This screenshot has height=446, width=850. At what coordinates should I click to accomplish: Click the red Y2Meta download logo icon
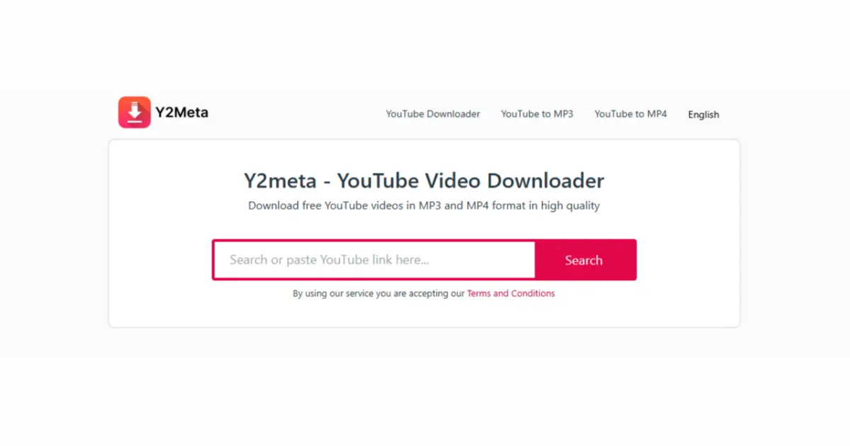(x=135, y=112)
